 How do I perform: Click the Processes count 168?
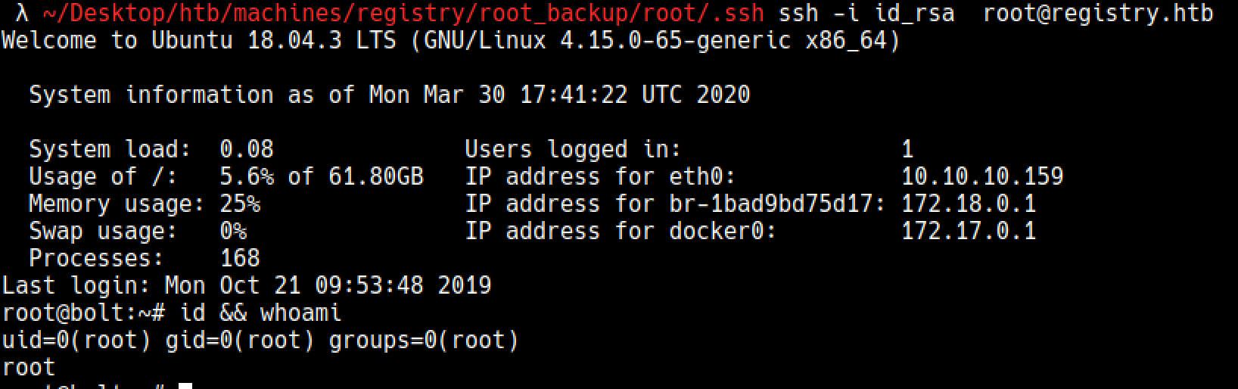click(x=240, y=258)
